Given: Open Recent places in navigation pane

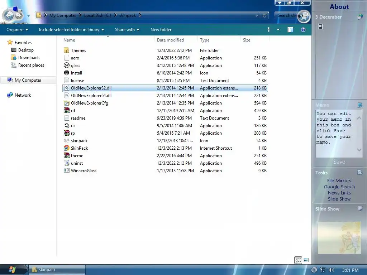Looking at the screenshot, I should [31, 65].
